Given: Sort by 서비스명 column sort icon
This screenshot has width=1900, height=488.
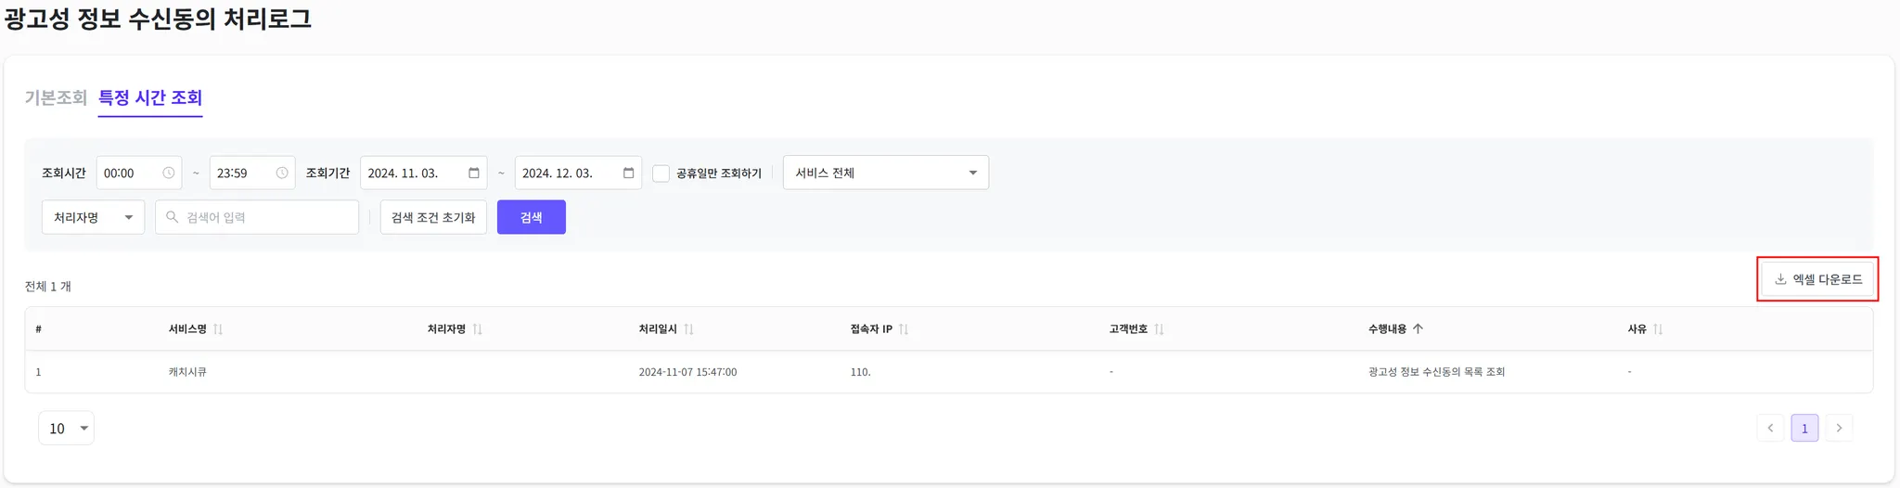Looking at the screenshot, I should coord(218,329).
